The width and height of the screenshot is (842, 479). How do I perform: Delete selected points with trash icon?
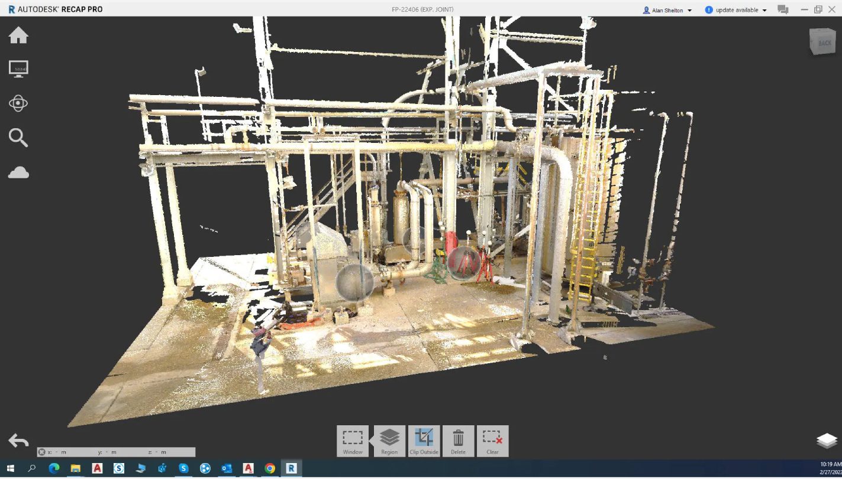[458, 441]
